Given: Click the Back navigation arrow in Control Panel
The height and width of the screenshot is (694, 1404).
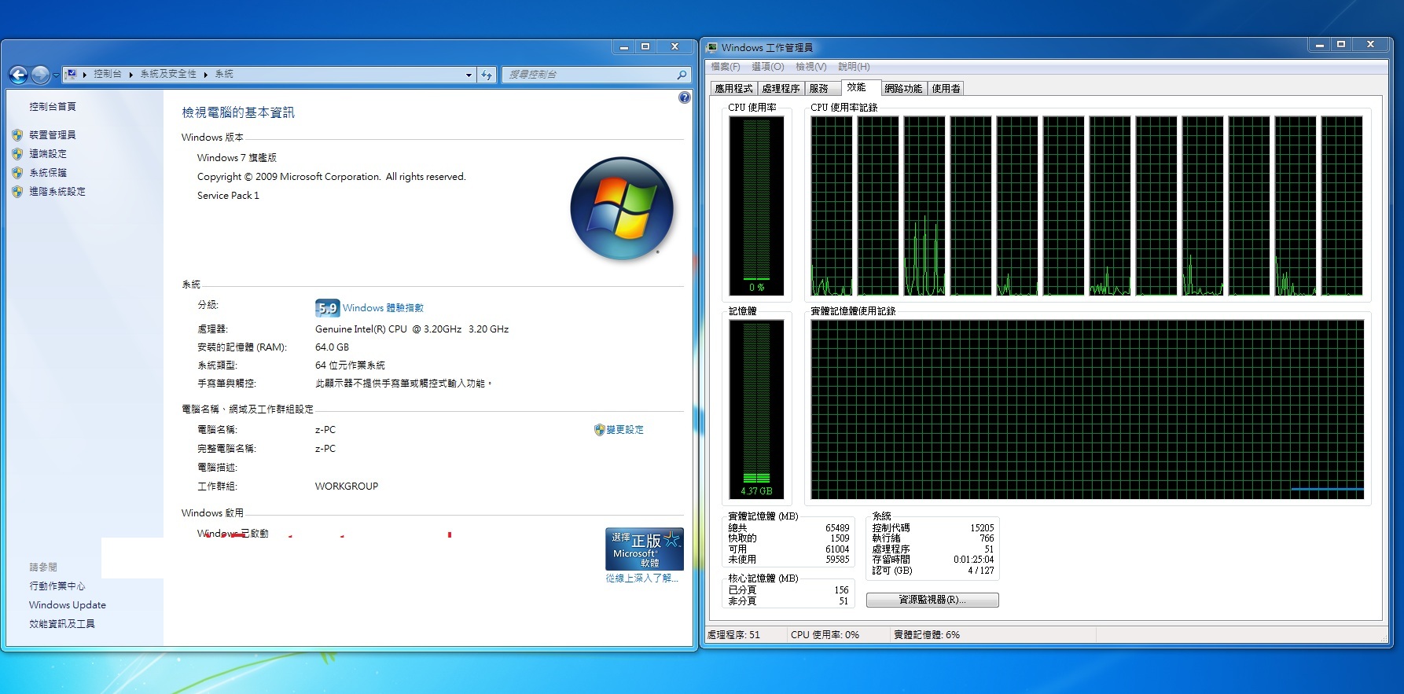Looking at the screenshot, I should (x=18, y=75).
